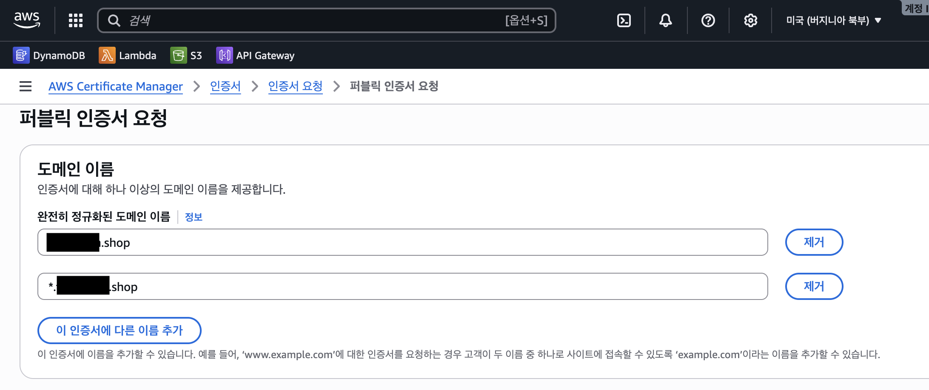Click 이 인증서에 다른 이름 추가 button

point(120,330)
